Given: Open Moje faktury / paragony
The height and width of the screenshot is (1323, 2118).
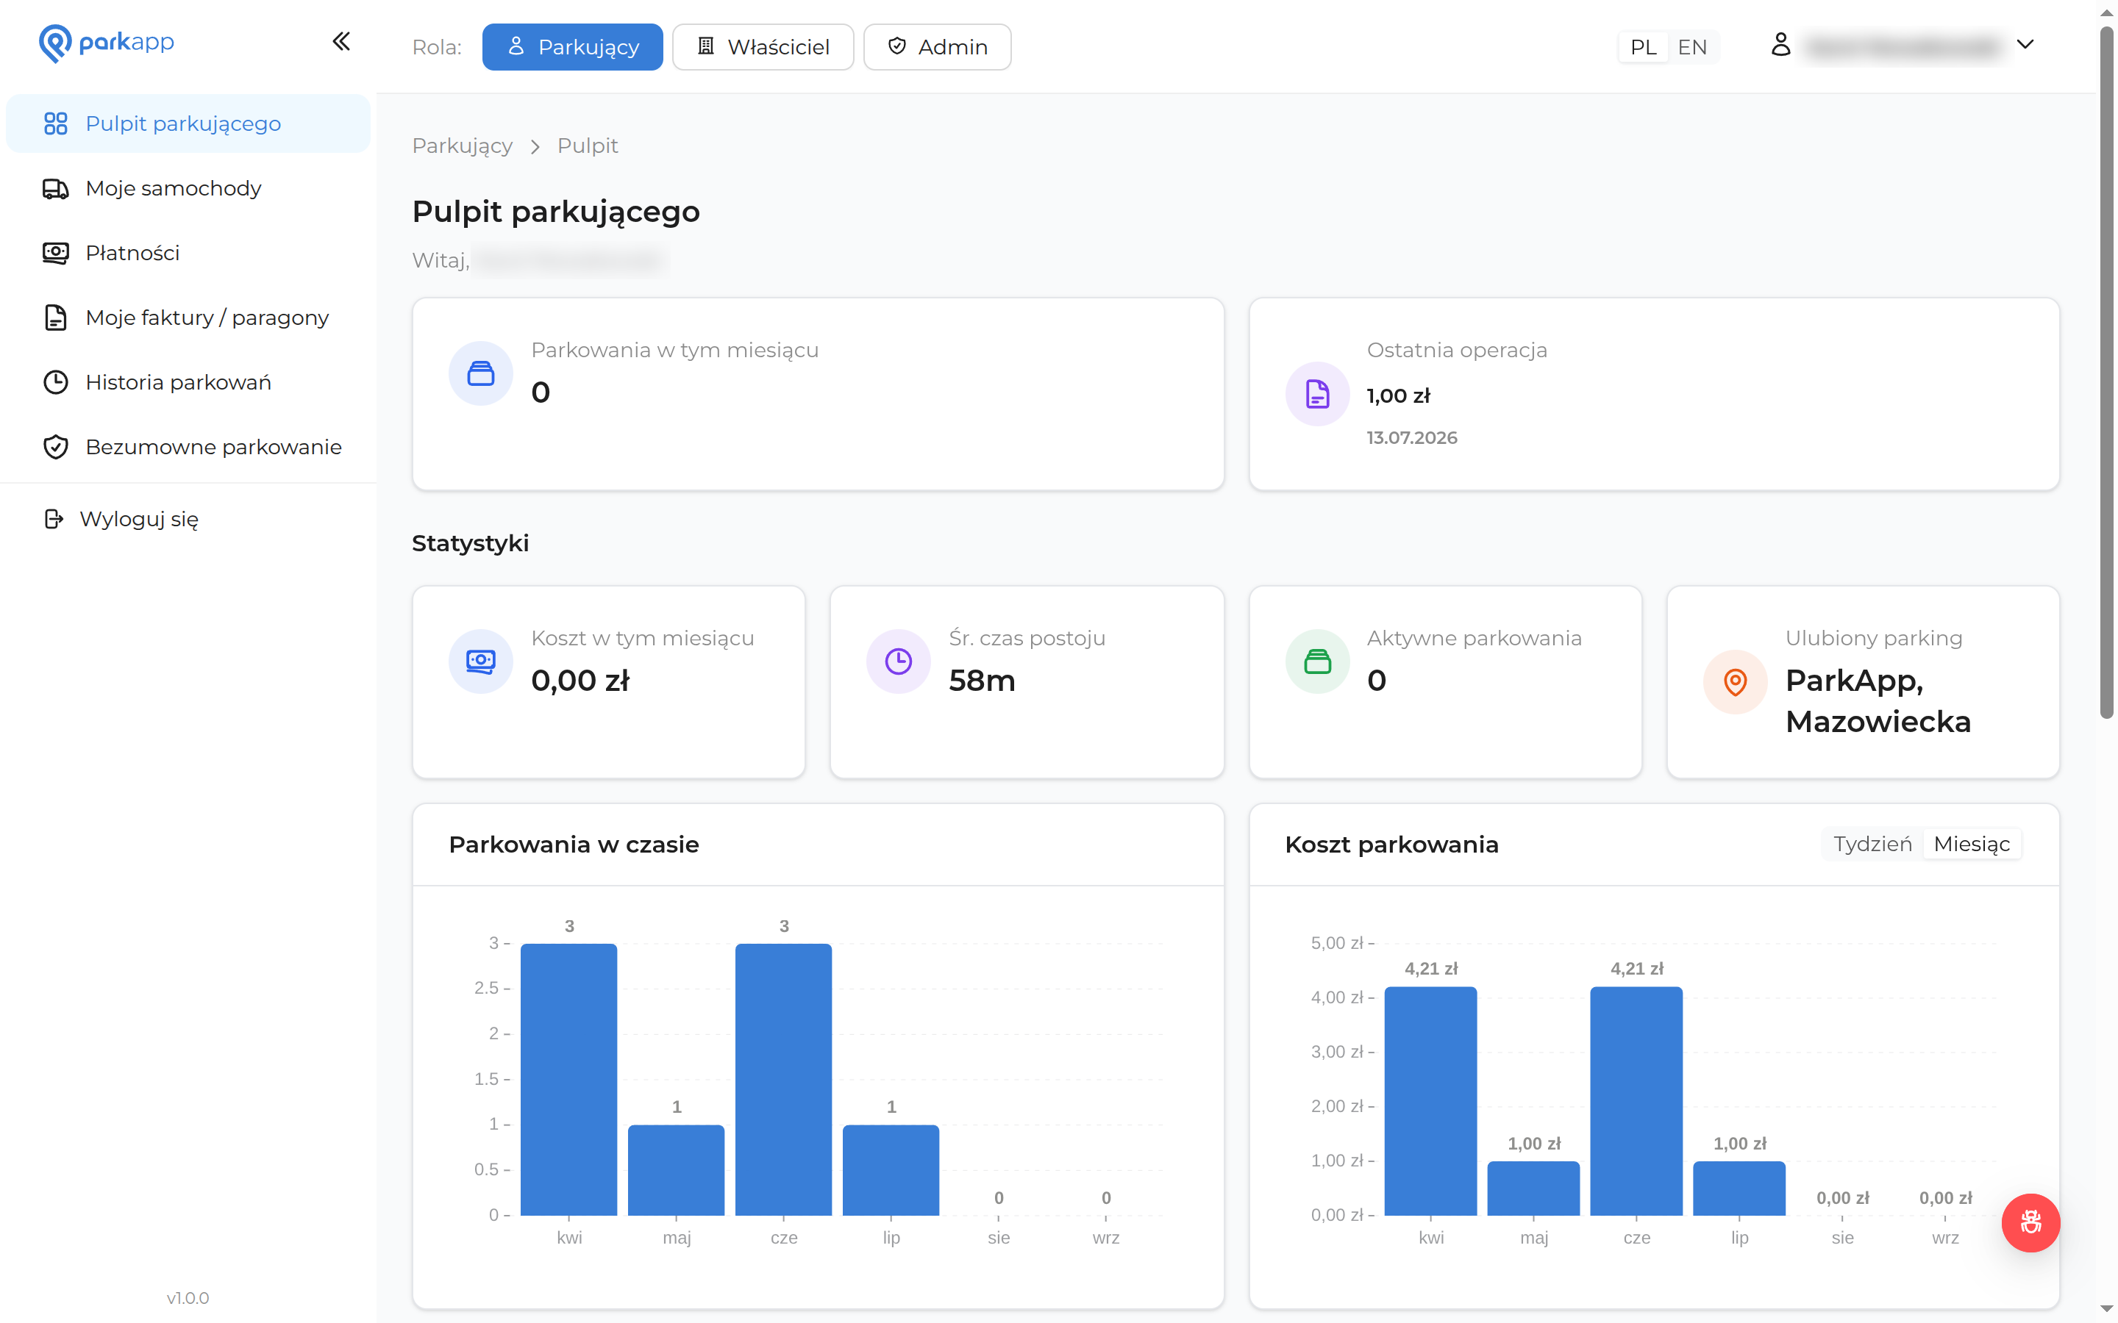Looking at the screenshot, I should point(188,318).
